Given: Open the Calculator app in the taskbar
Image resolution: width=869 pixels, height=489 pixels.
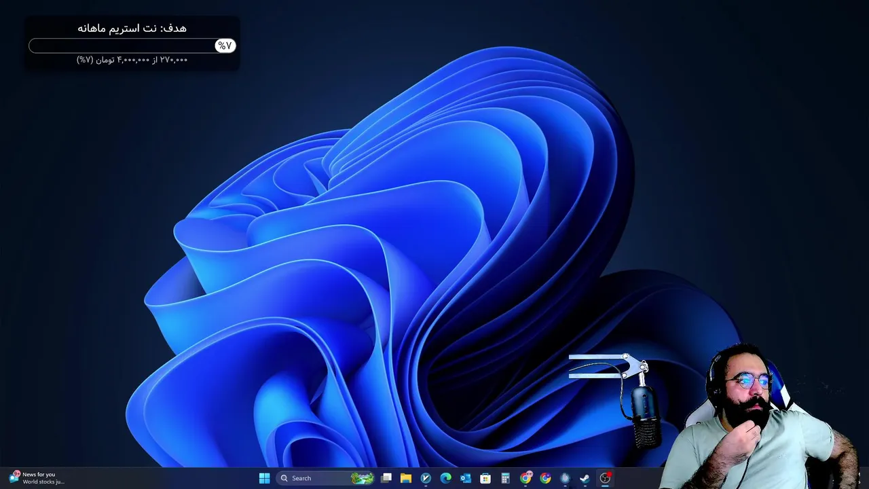Looking at the screenshot, I should tap(505, 478).
